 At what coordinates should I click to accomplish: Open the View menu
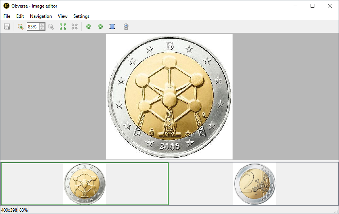point(63,16)
